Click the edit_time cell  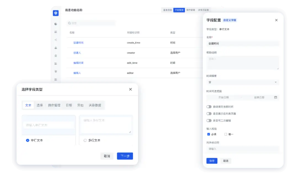[x=132, y=63]
